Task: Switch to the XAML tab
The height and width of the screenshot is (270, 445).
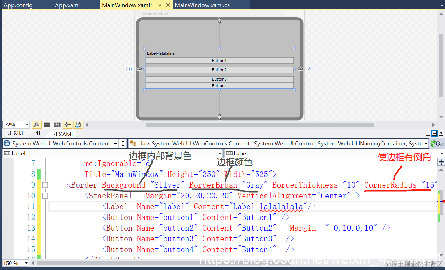Action: pos(63,134)
